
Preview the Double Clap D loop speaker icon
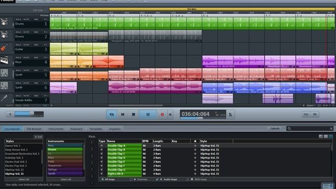click(101, 157)
